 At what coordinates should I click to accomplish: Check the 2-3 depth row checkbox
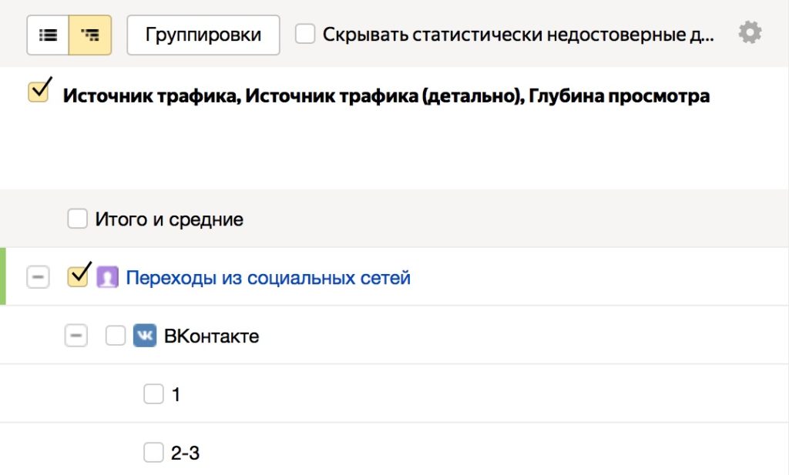153,453
